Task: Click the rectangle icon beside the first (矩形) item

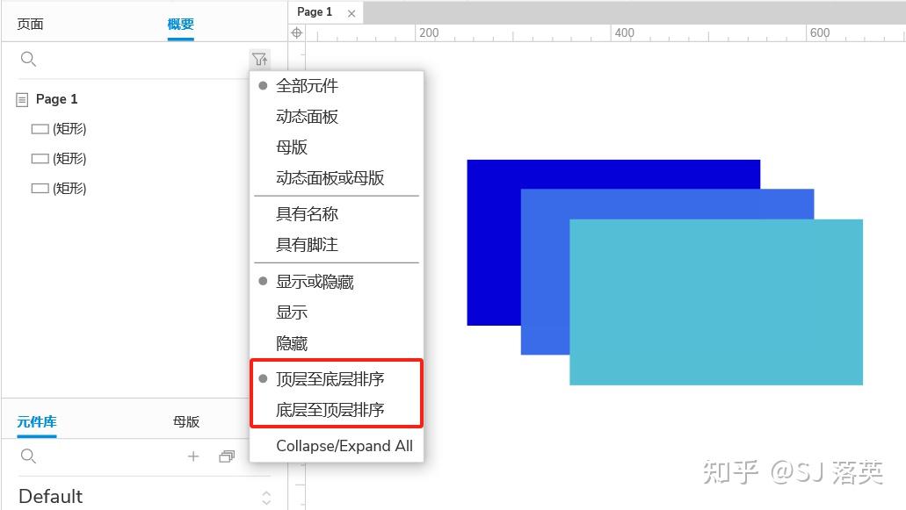Action: (x=40, y=128)
